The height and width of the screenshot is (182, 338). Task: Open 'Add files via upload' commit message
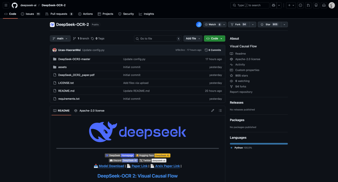(136, 83)
